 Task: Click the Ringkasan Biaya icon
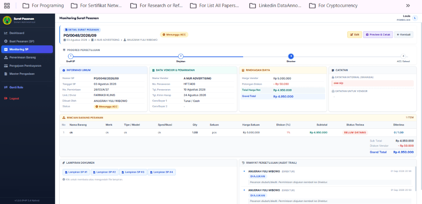point(243,70)
